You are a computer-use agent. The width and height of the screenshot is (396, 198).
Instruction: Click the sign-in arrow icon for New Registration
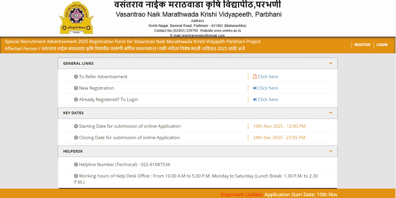click(x=254, y=88)
